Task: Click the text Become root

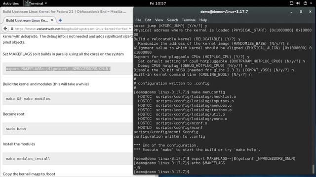Action: point(13,114)
